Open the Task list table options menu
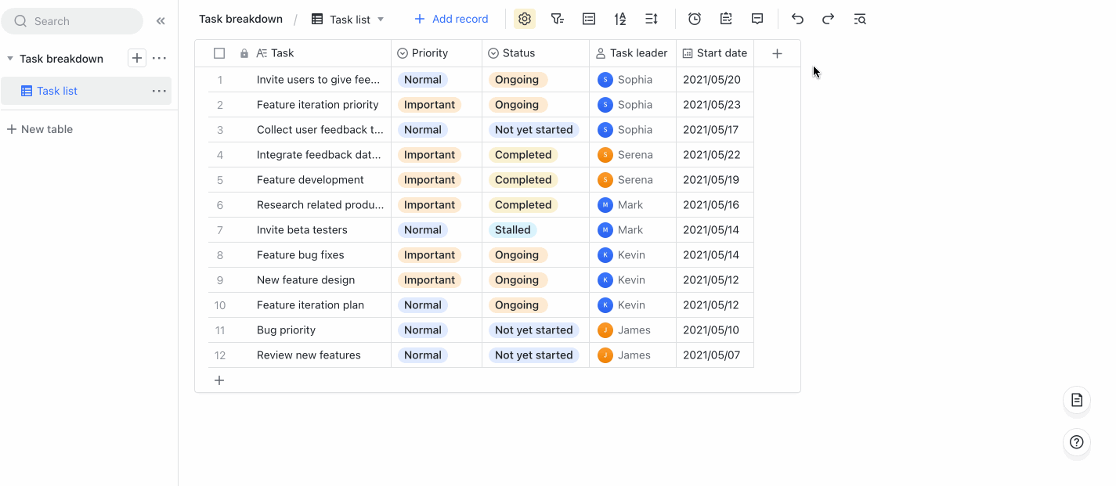The width and height of the screenshot is (1116, 486). click(159, 91)
